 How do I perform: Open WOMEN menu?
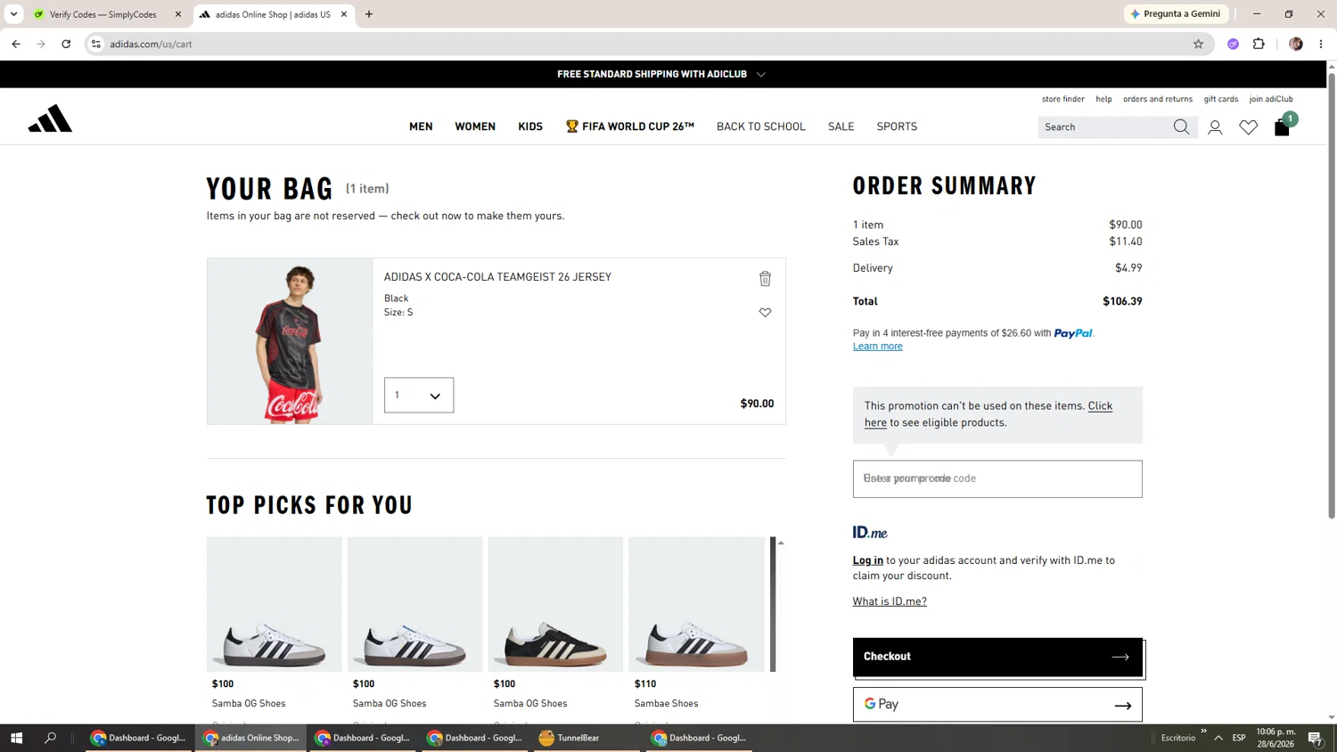475,127
